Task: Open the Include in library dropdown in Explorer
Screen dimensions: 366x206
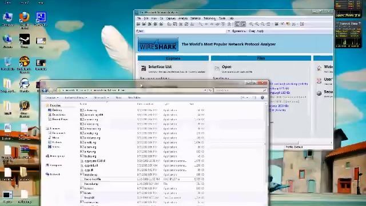Action: click(75, 98)
